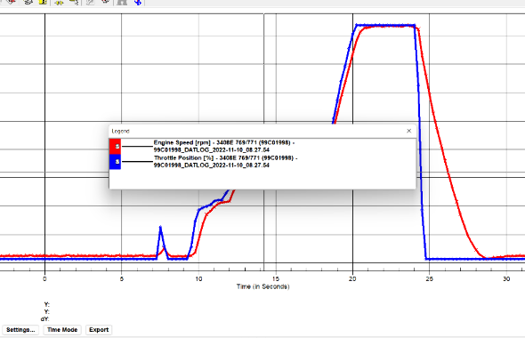Viewport: 525px width, 338px height.
Task: Select the Engine Speed [rpm] legend entry text
Action: coord(224,146)
